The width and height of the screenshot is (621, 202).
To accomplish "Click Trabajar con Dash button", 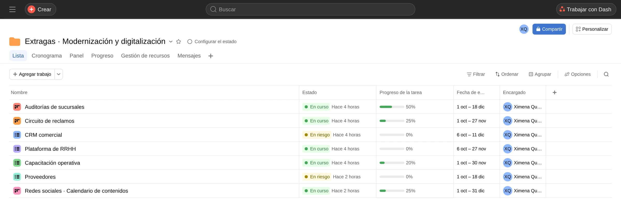I will (586, 9).
